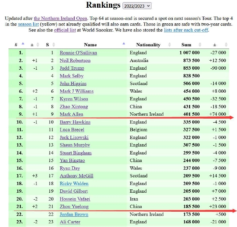237x227 pixels.
Task: Sort players by Name column arrow
Action: pos(124,44)
